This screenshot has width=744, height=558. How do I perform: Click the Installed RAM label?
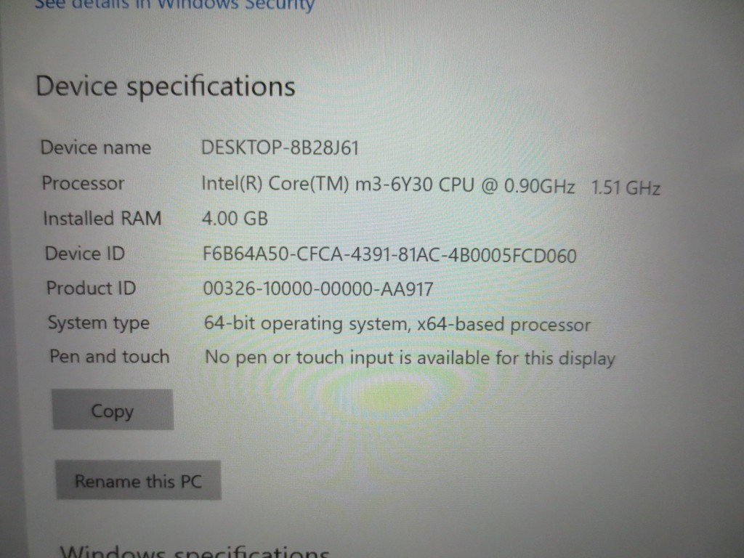pyautogui.click(x=102, y=218)
